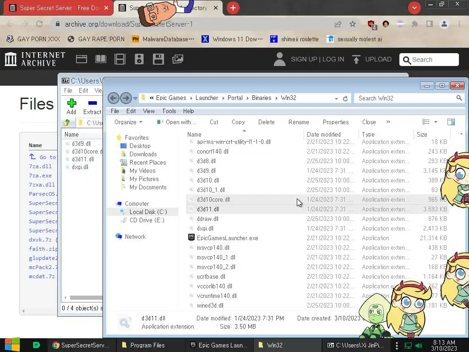This screenshot has width=469, height=352.
Task: Open the Explorer Tools menu
Action: [x=169, y=111]
